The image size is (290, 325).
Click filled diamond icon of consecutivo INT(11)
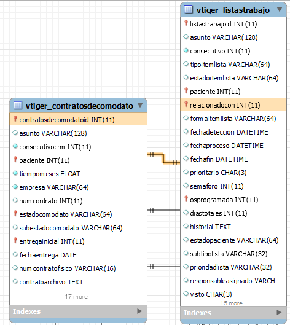(186, 50)
